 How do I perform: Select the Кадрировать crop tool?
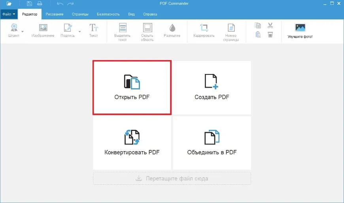pos(204,30)
